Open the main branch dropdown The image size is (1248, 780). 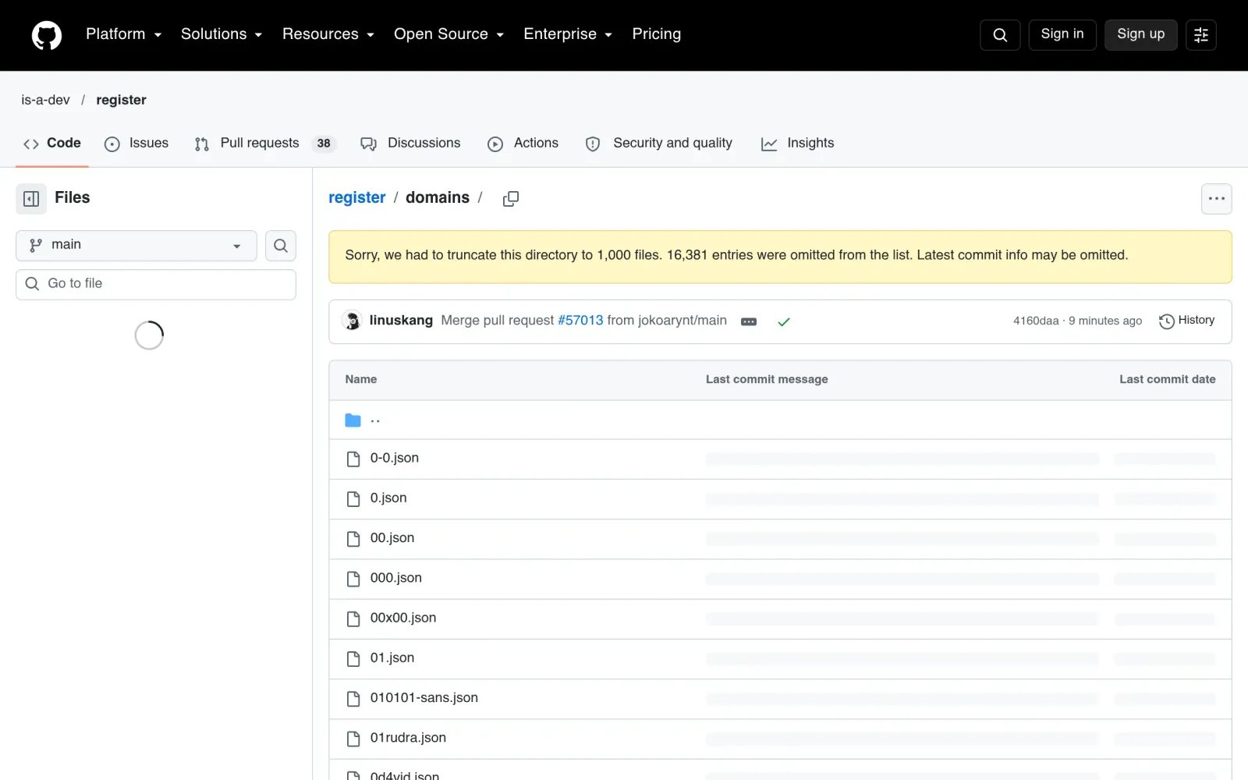coord(136,246)
